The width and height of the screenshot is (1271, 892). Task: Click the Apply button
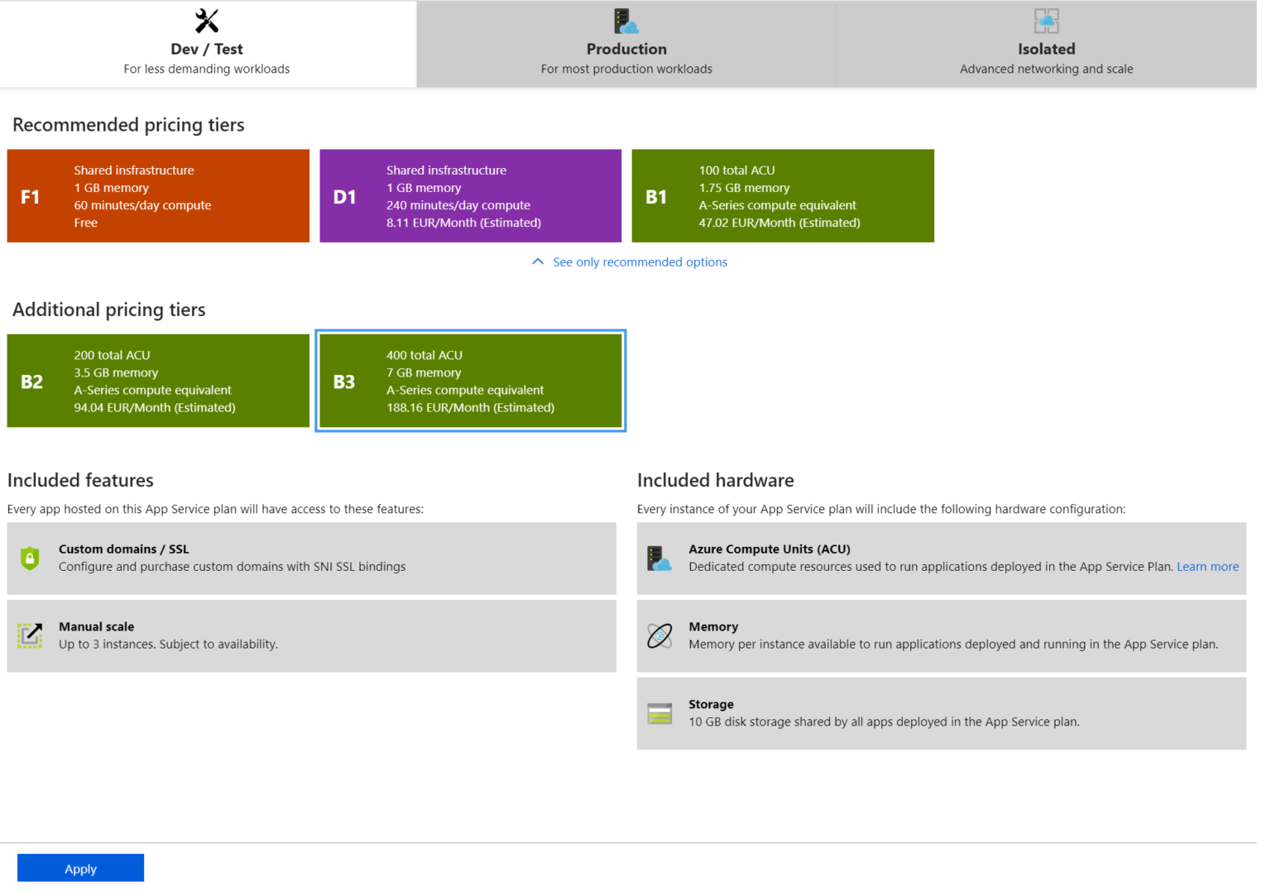tap(80, 868)
